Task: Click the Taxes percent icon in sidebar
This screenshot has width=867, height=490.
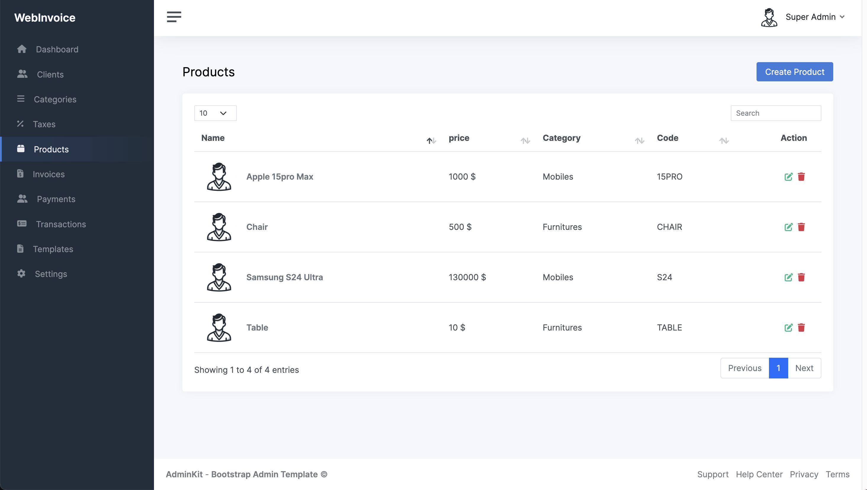Action: [x=20, y=124]
